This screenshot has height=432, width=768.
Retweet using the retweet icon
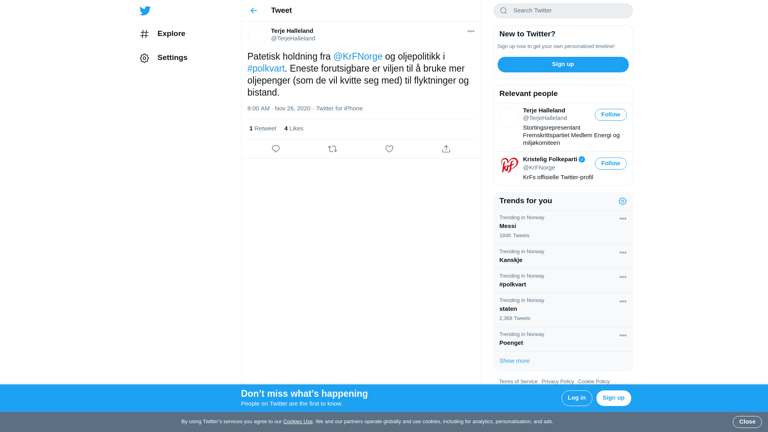point(332,149)
